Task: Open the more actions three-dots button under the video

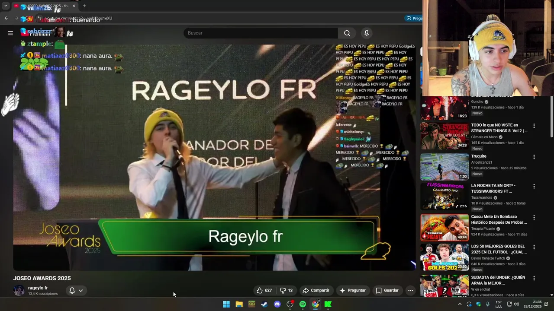Action: click(410, 290)
